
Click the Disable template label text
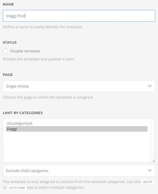point(25,51)
